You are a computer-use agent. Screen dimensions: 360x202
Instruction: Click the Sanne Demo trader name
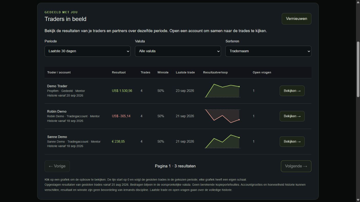click(57, 137)
